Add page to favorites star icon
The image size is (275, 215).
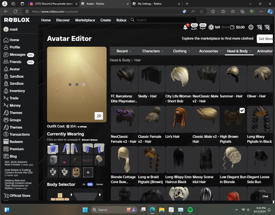click(x=201, y=12)
